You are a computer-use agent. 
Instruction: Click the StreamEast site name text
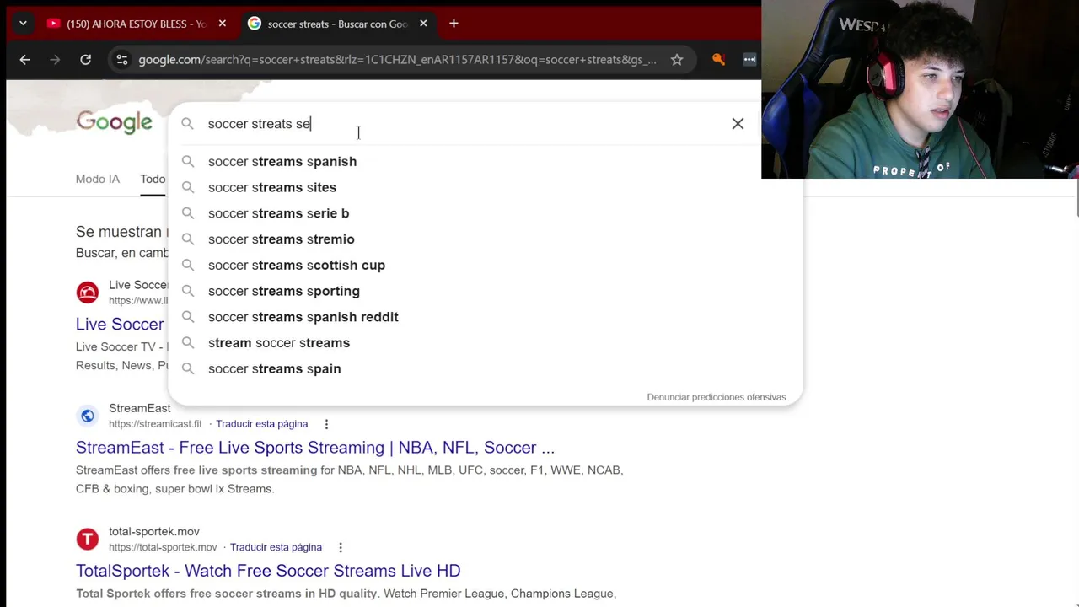[x=140, y=408]
